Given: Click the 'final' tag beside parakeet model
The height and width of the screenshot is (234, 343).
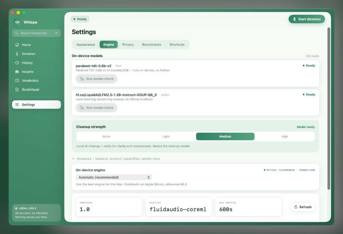Looking at the screenshot, I should (118, 66).
